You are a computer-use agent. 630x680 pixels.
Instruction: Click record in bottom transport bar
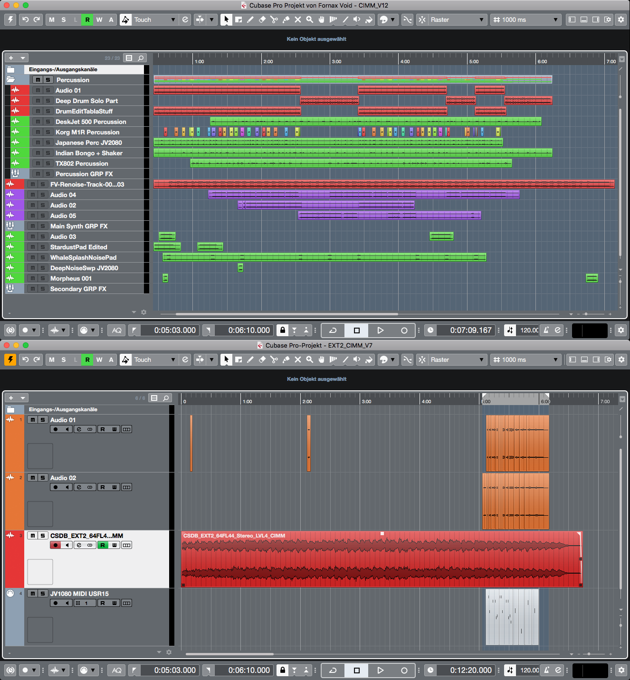[404, 670]
